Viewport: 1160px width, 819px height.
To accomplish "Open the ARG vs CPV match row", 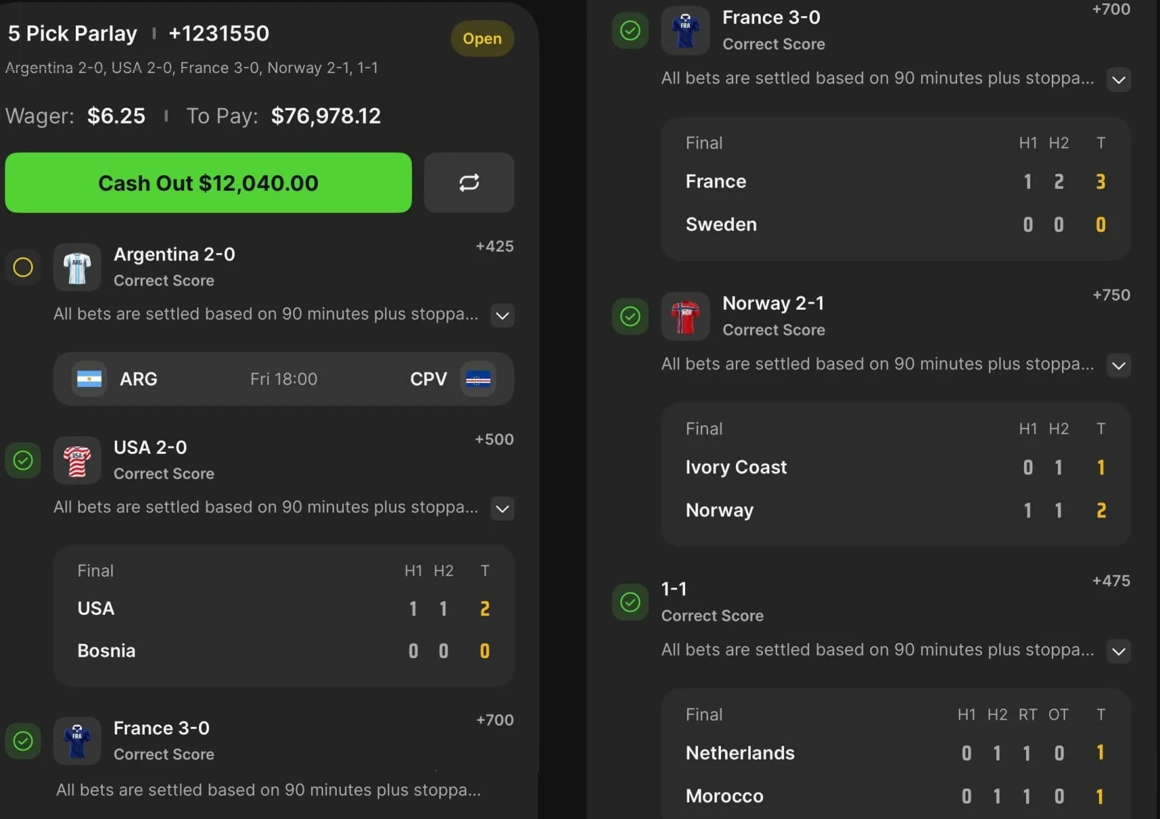I will pyautogui.click(x=284, y=379).
